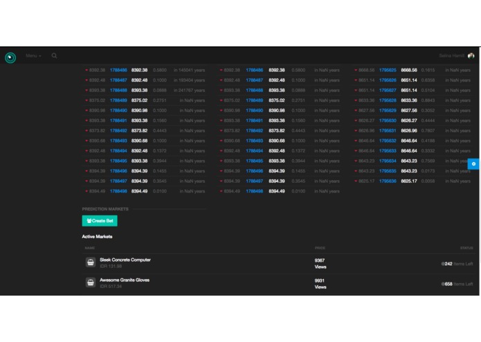The image size is (481, 342).
Task: Click the bold 8626.96 value
Action: 409,131
